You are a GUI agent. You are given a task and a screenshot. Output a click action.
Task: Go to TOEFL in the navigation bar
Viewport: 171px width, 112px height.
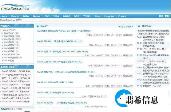87,16
